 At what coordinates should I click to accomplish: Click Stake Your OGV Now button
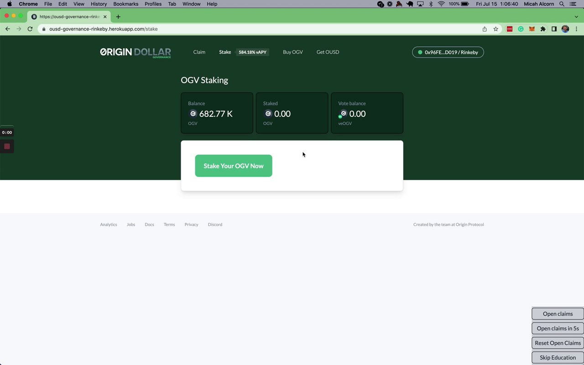click(x=234, y=166)
